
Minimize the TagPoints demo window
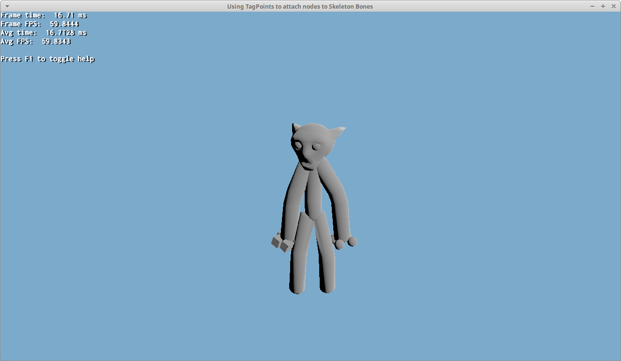pyautogui.click(x=592, y=6)
